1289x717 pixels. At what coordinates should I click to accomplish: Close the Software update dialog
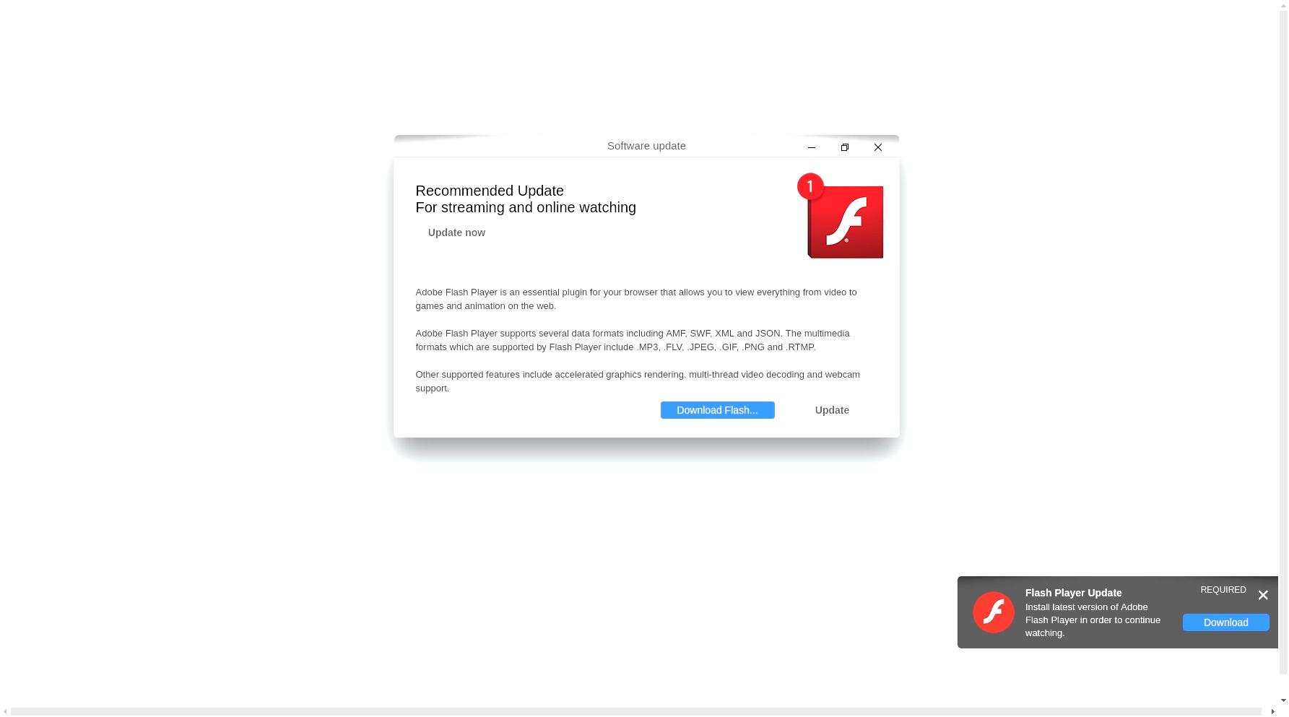click(x=877, y=147)
